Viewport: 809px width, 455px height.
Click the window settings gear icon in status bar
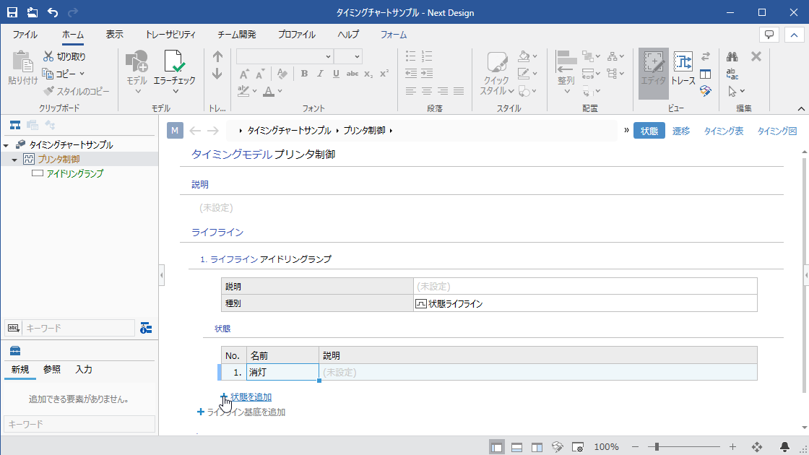578,447
